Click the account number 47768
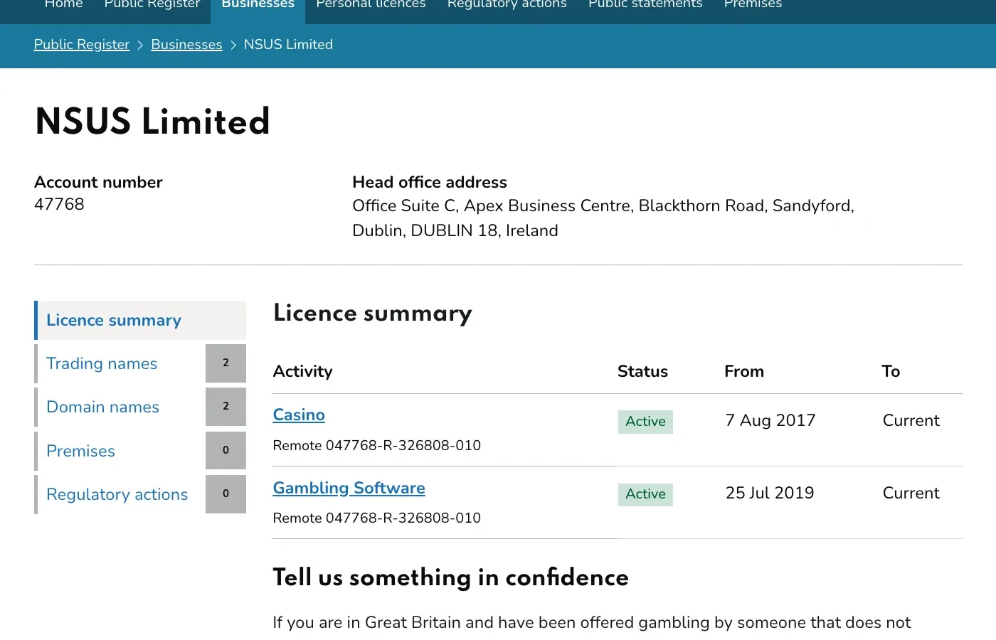Image resolution: width=996 pixels, height=640 pixels. point(59,204)
